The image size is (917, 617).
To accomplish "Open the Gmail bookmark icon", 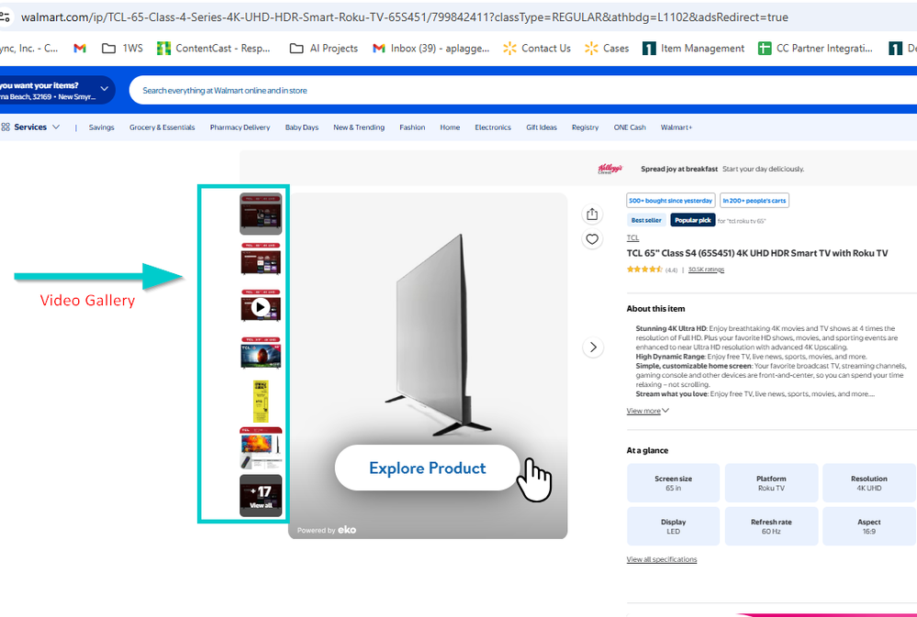I will coord(80,48).
